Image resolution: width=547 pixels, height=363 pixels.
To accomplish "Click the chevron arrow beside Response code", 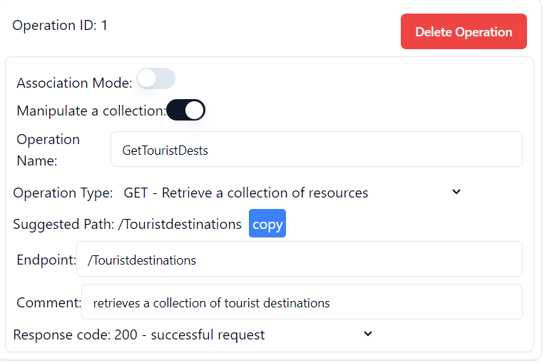I will click(368, 334).
